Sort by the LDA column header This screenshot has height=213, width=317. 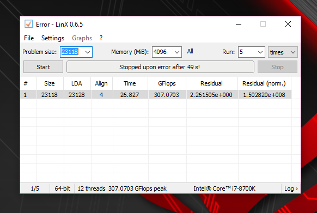77,83
